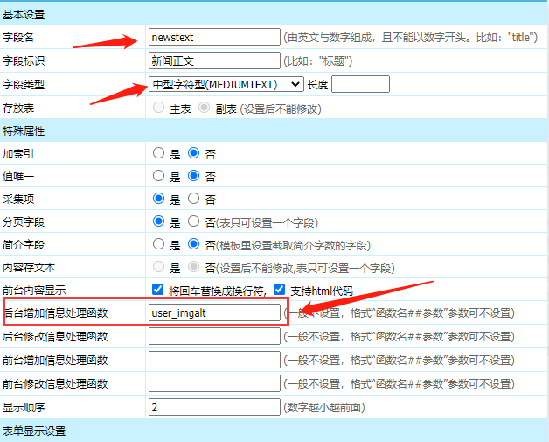
Task: Click the 加索引 label text
Action: point(18,153)
